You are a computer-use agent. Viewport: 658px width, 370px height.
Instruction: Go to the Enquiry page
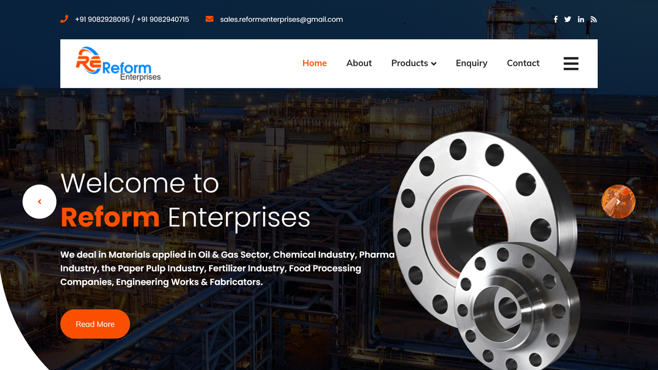click(472, 63)
